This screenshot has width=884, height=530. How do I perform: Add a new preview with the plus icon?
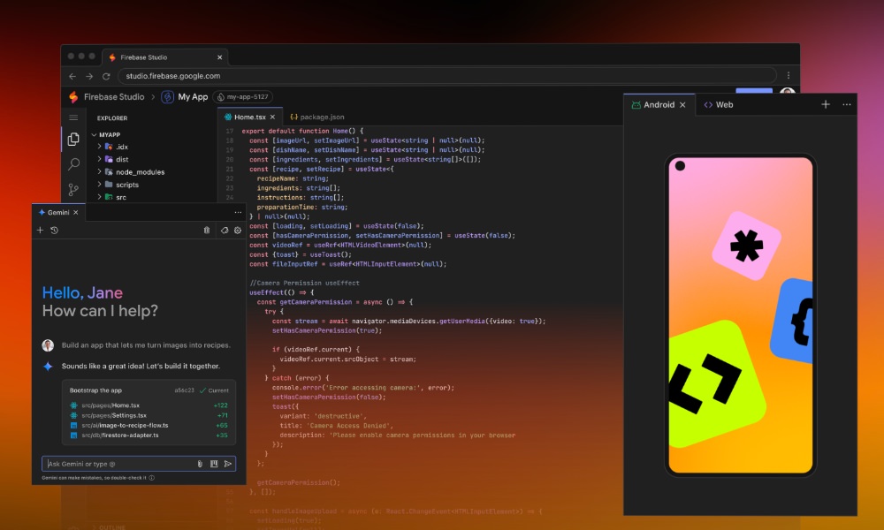coord(825,104)
